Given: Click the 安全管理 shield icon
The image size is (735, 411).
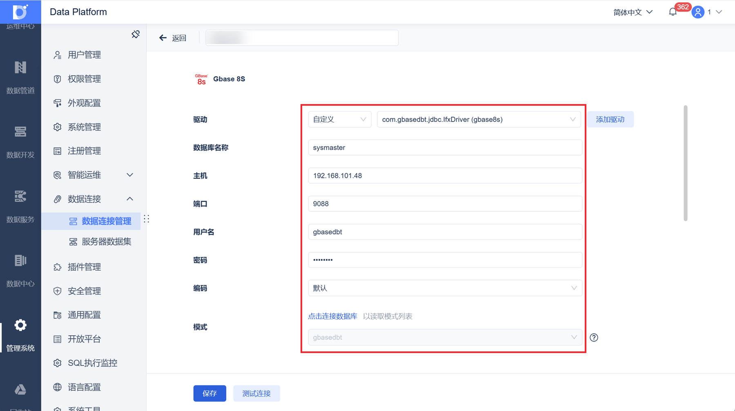Looking at the screenshot, I should [58, 291].
